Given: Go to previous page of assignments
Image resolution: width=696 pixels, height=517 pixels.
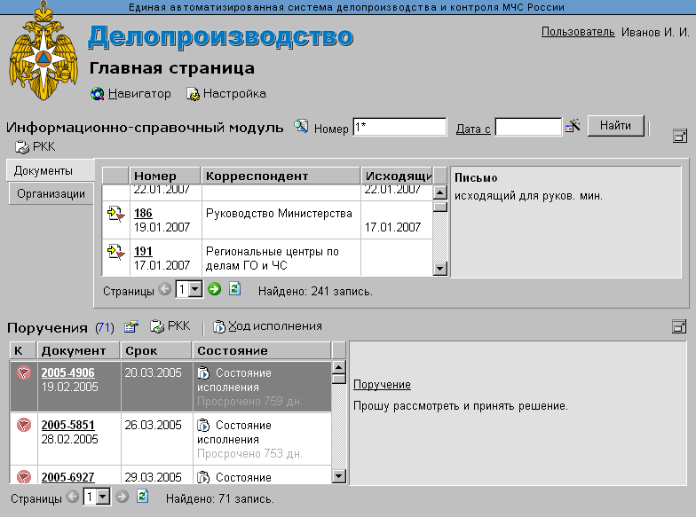Looking at the screenshot, I should click(73, 497).
